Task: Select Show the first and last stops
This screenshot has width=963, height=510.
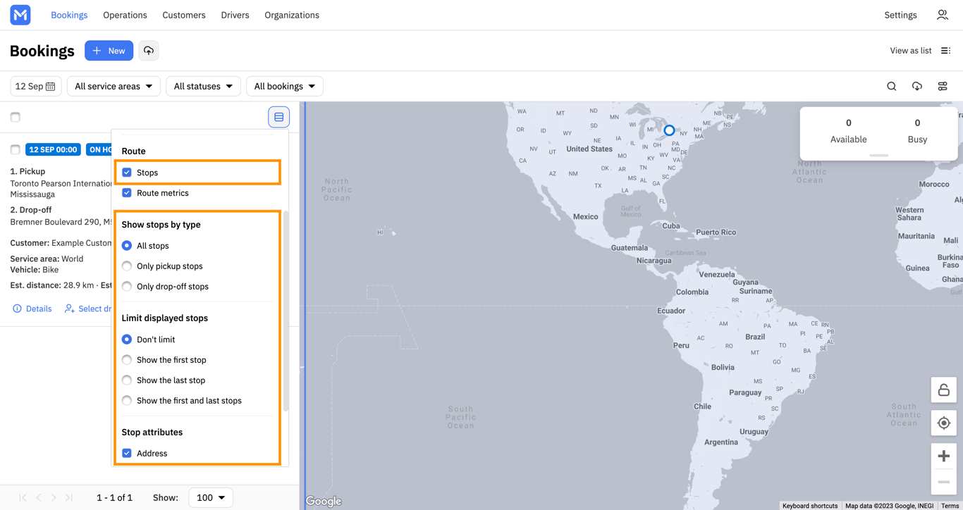Action: (127, 401)
